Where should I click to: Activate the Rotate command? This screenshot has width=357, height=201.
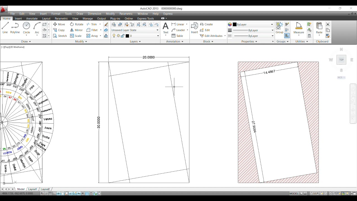click(x=77, y=24)
